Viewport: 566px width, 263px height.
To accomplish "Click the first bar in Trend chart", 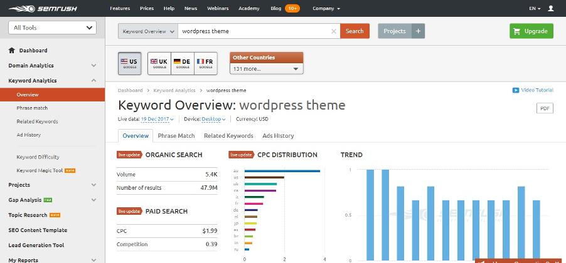I will 370,215.
